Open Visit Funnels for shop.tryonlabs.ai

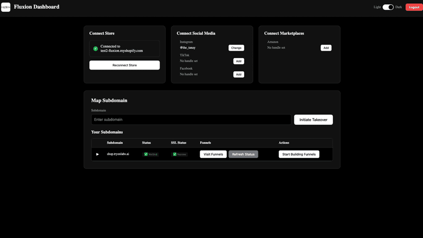pyautogui.click(x=213, y=154)
